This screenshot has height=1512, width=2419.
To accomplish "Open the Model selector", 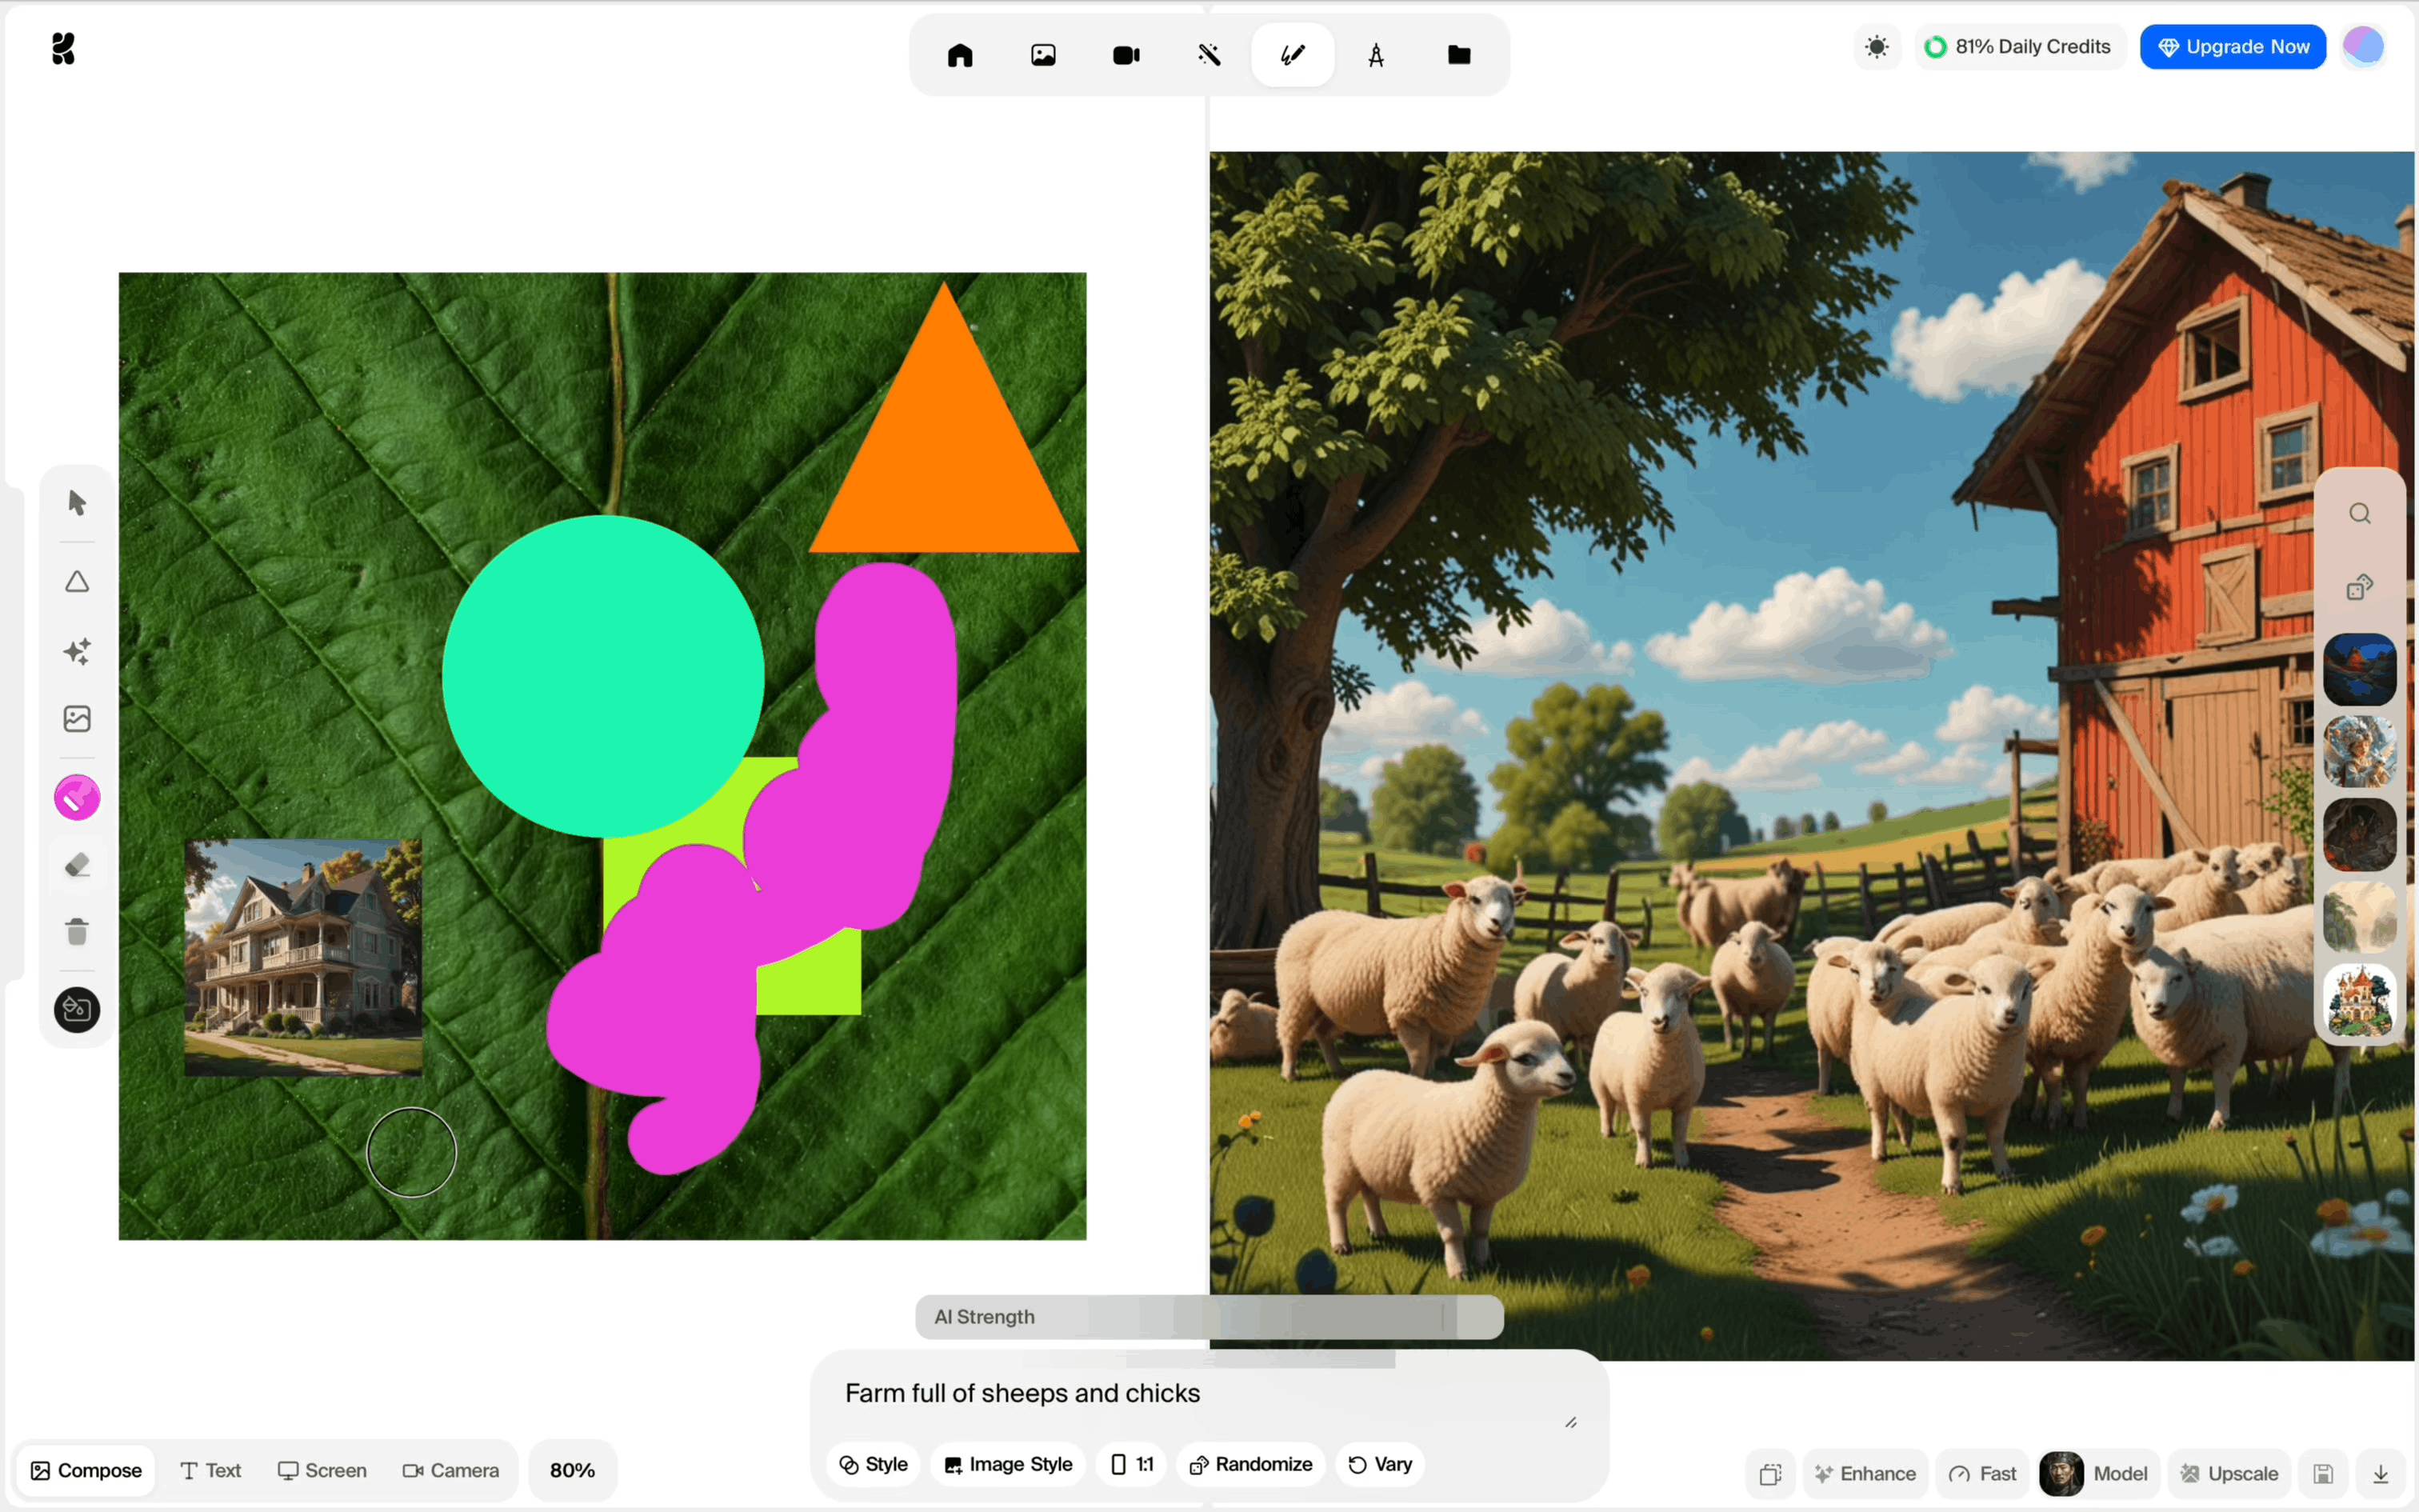I will 2098,1473.
